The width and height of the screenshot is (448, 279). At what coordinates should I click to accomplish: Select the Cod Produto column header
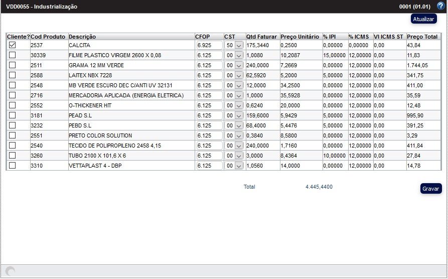click(48, 37)
